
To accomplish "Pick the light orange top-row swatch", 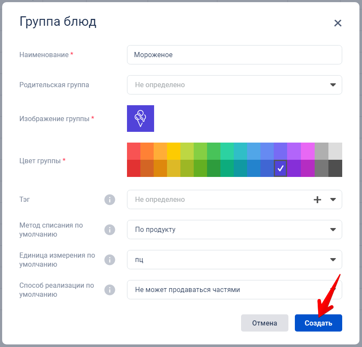I will click(x=161, y=151).
